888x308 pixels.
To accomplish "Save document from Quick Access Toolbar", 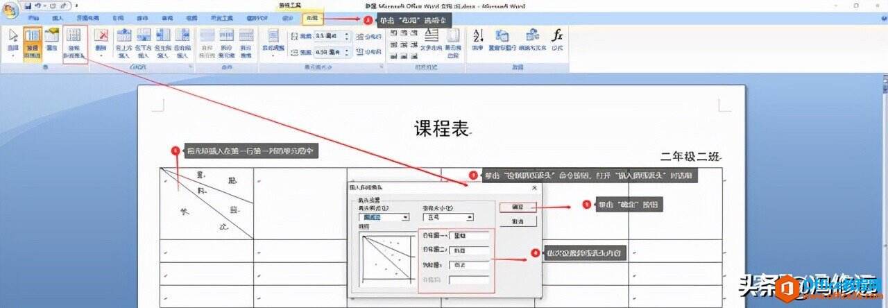I will (27, 5).
